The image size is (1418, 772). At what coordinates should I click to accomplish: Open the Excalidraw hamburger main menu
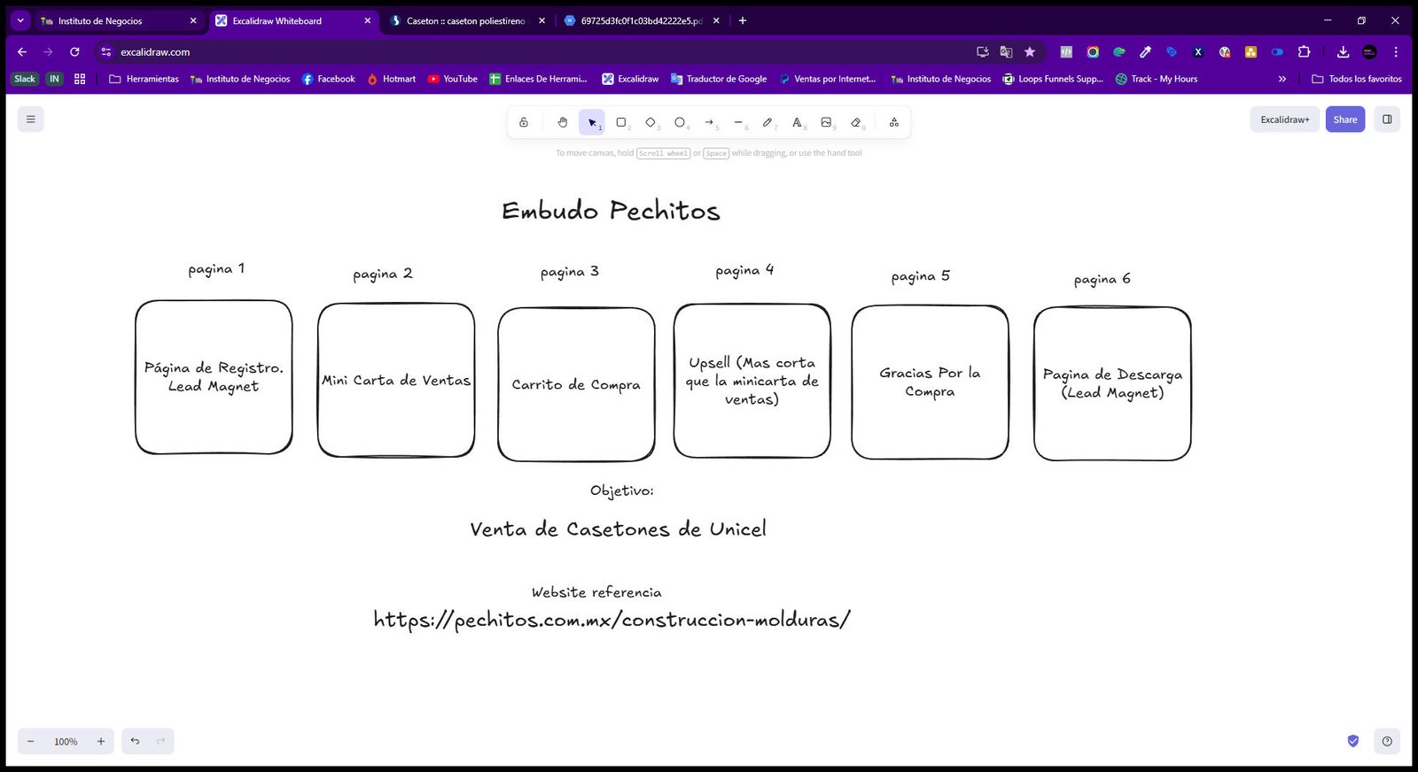31,120
